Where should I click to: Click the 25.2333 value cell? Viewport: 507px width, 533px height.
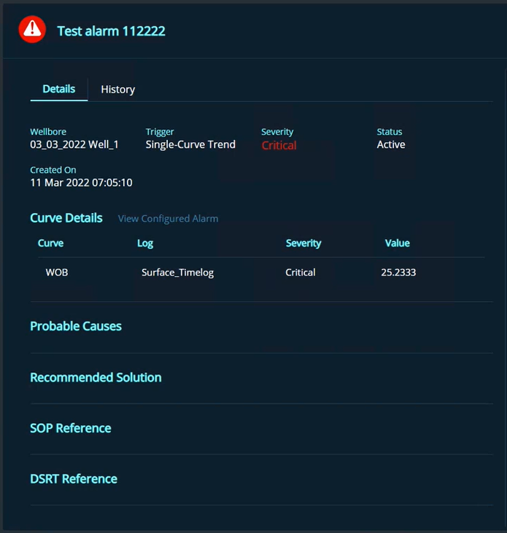398,273
